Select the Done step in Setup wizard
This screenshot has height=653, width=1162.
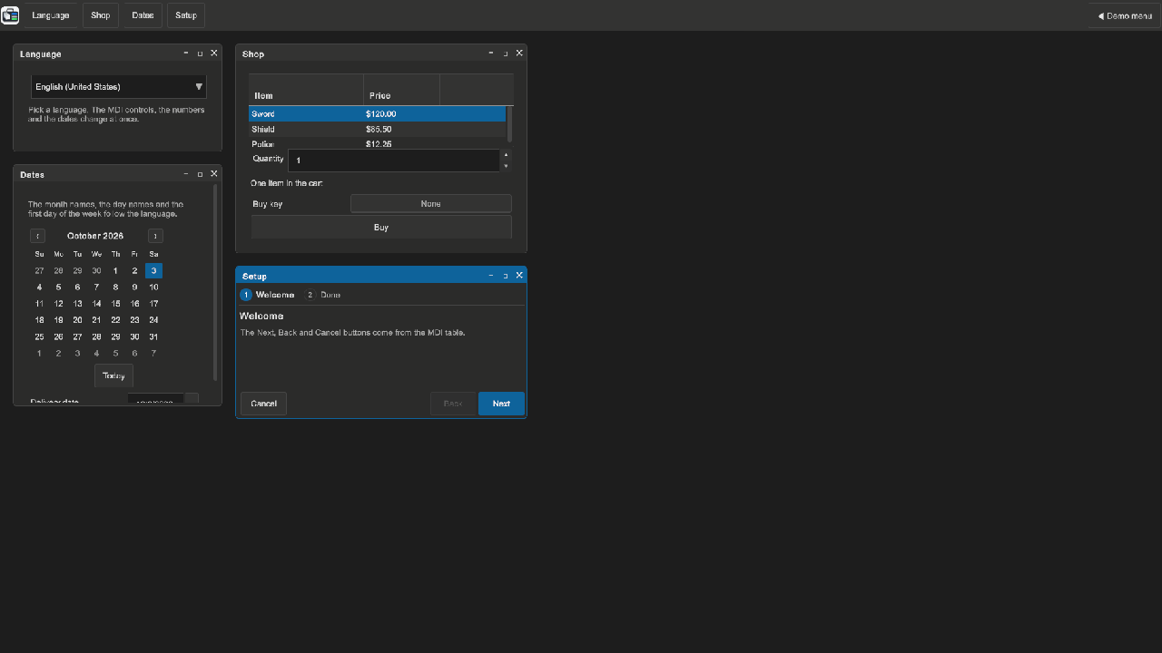(322, 295)
